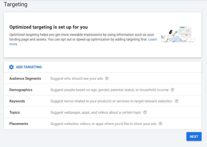The height and width of the screenshot is (147, 207).
Task: Choose the Demographics targeting option
Action: coord(21,90)
